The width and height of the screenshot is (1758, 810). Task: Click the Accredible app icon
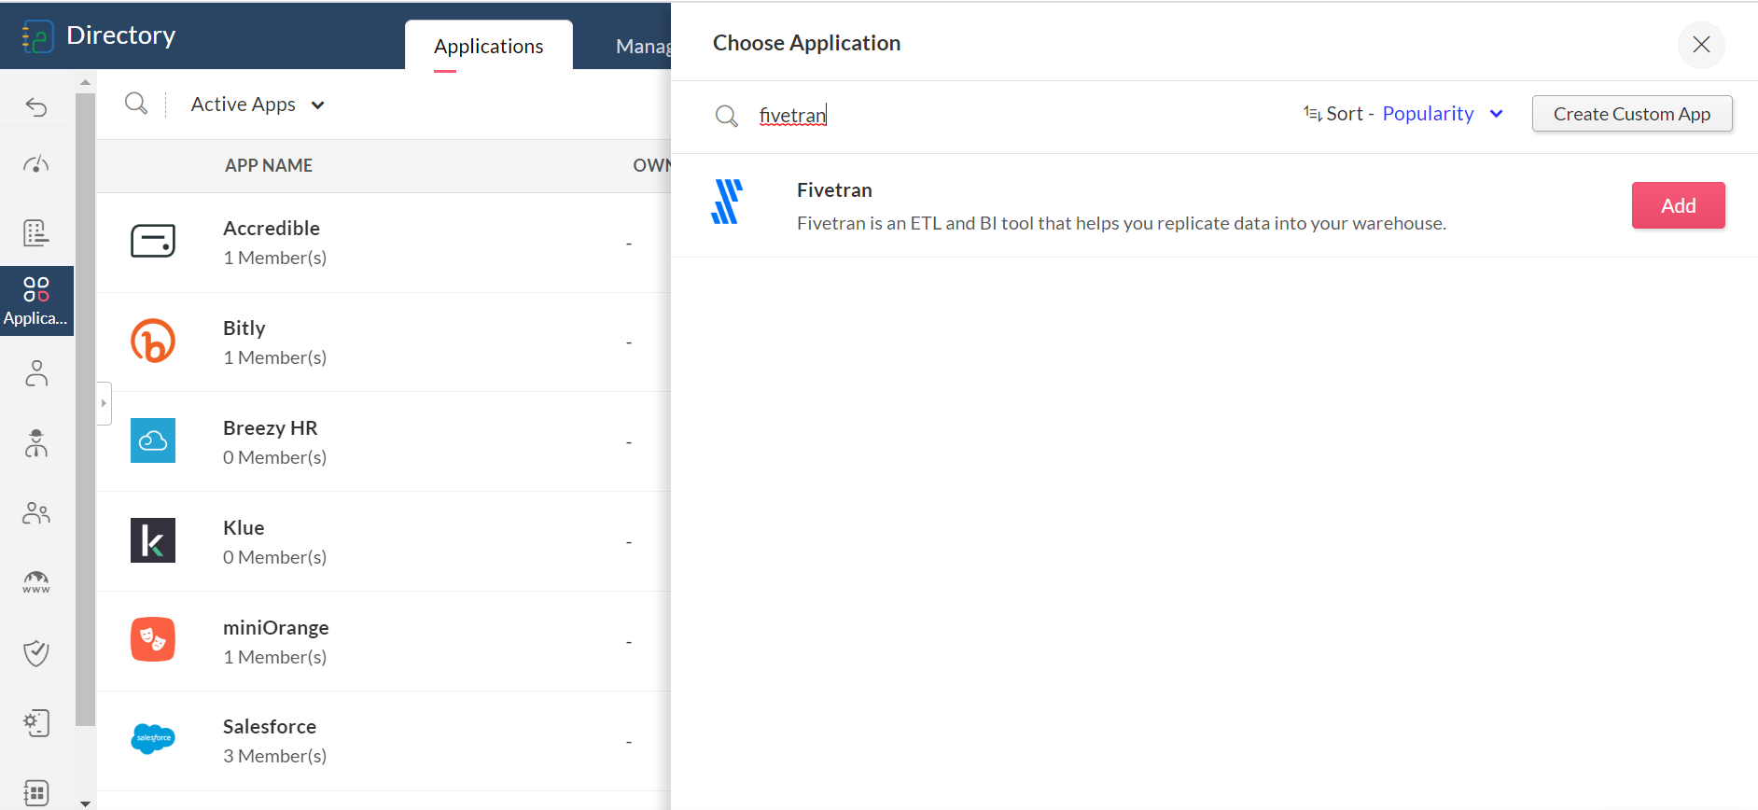[153, 241]
